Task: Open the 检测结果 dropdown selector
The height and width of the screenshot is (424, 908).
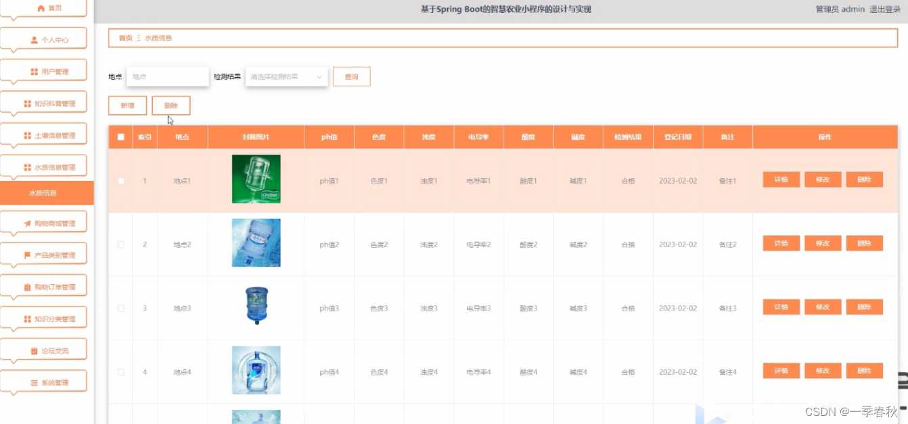Action: 287,77
